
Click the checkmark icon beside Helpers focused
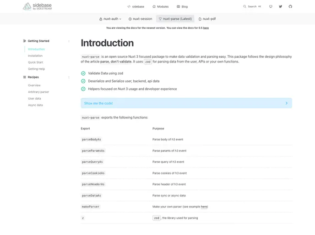coord(83,89)
